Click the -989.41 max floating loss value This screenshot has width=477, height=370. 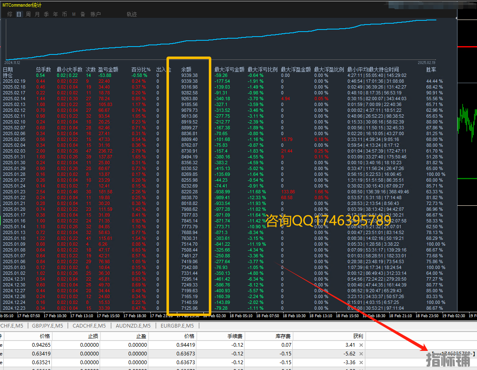[222, 197]
